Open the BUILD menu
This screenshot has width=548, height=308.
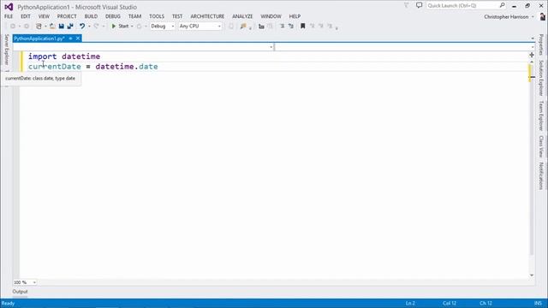click(91, 16)
